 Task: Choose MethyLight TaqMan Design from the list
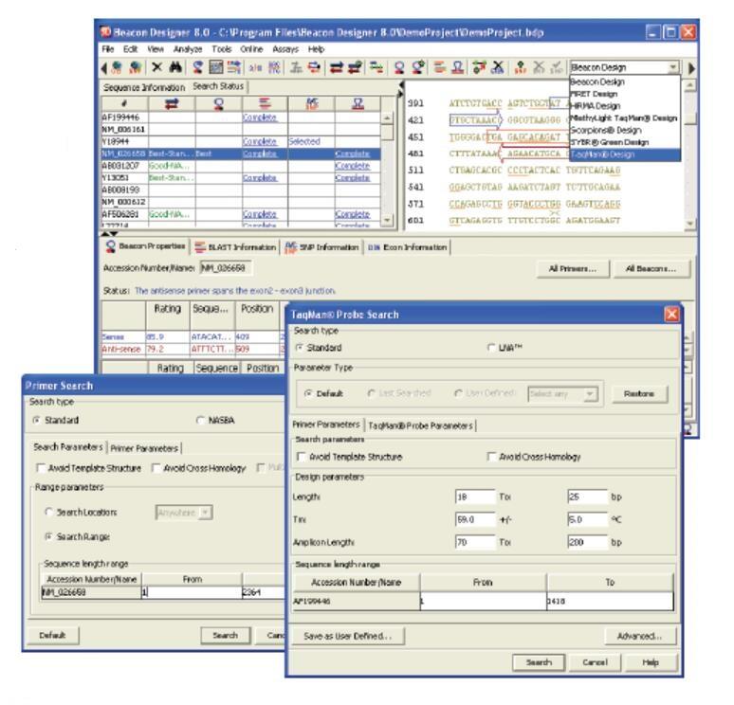[x=624, y=117]
